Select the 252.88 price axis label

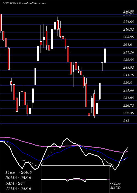click(129, 60)
